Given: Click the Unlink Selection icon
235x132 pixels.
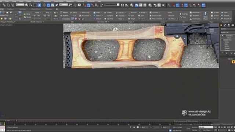Looking at the screenshot, I should 8,5.
